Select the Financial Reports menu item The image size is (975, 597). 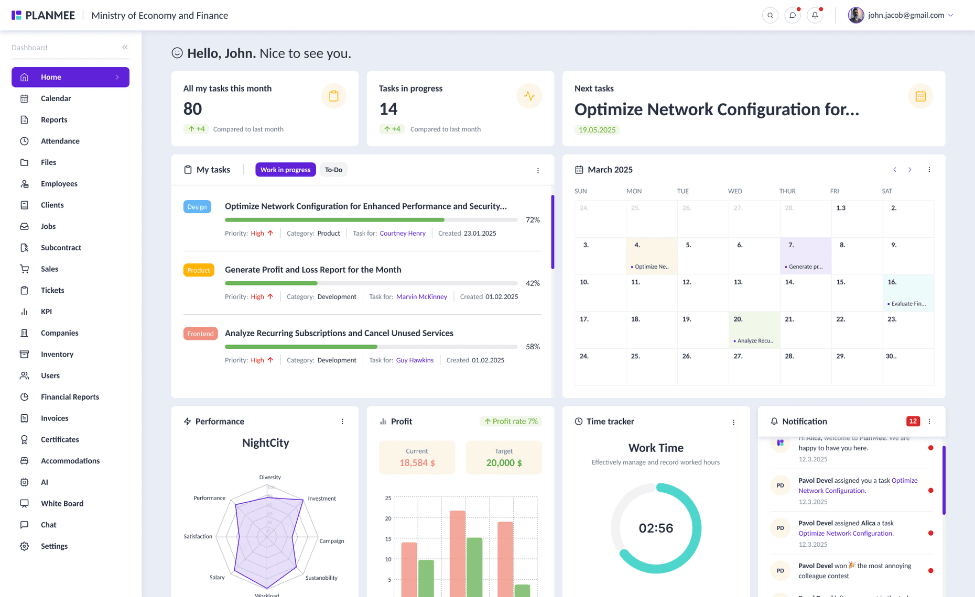70,397
